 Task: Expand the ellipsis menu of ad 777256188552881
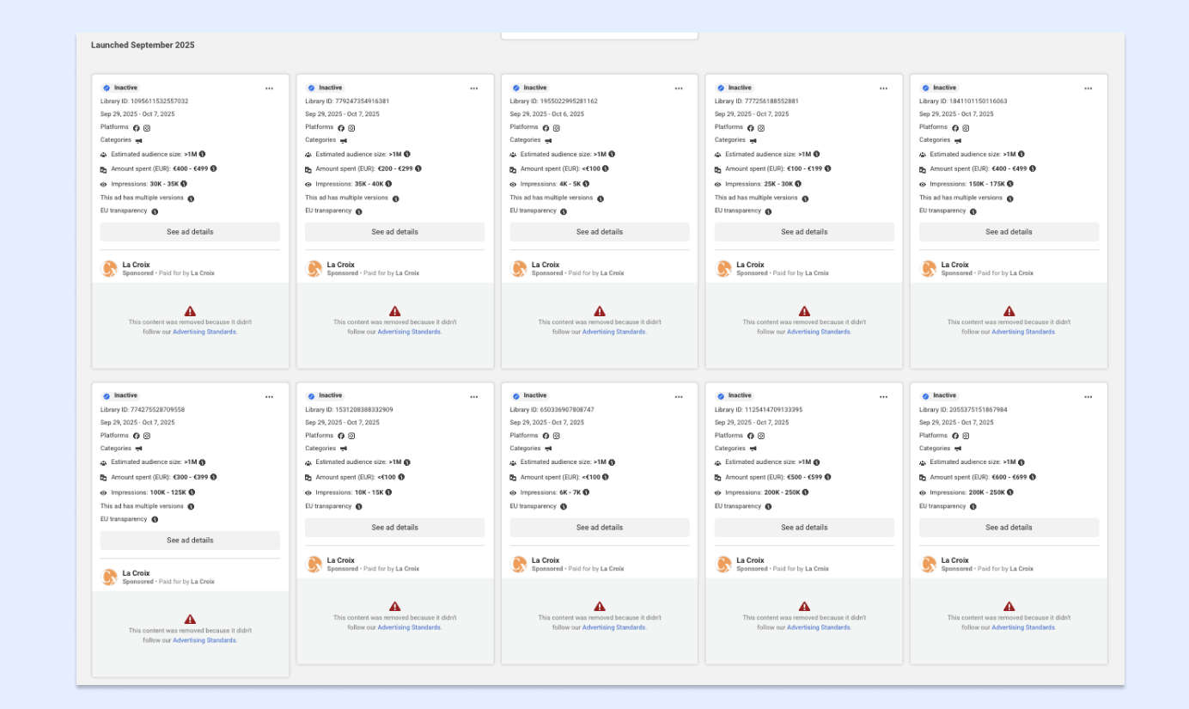pos(883,89)
